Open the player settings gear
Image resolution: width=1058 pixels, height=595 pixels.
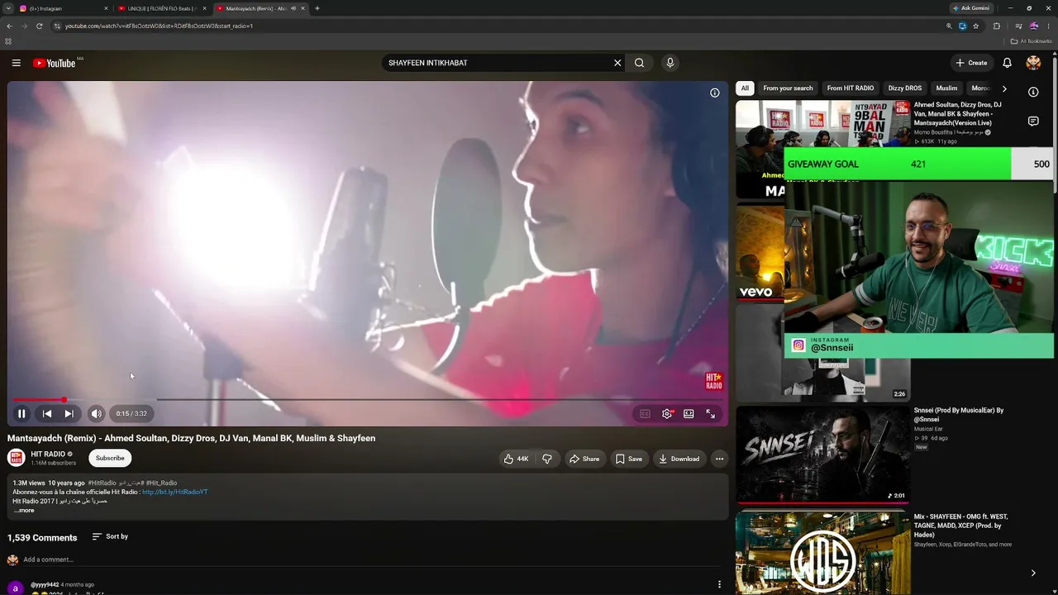pyautogui.click(x=667, y=414)
